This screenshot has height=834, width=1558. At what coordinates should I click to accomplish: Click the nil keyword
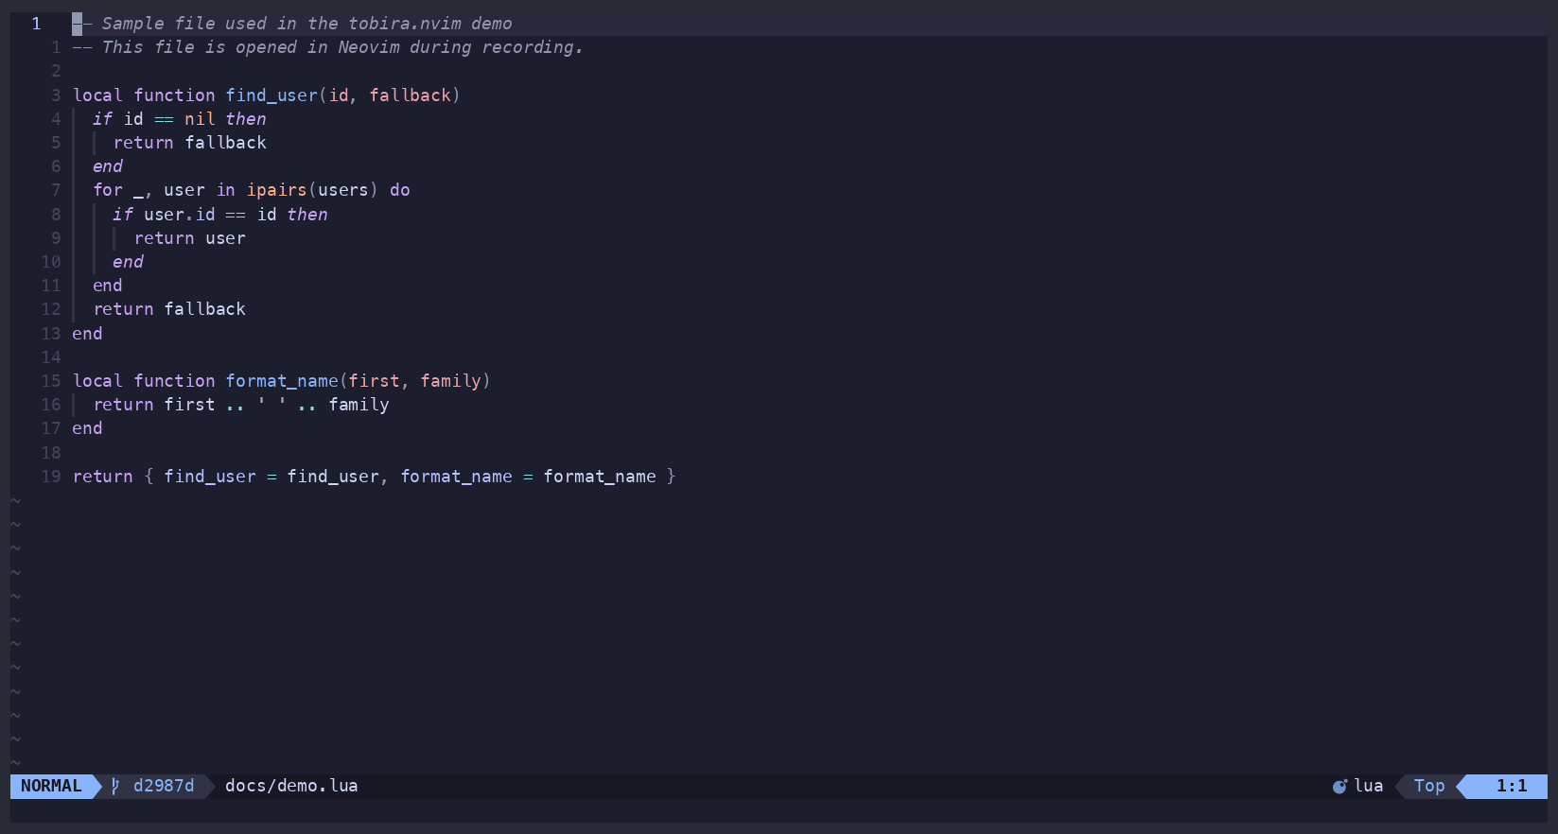coord(200,119)
